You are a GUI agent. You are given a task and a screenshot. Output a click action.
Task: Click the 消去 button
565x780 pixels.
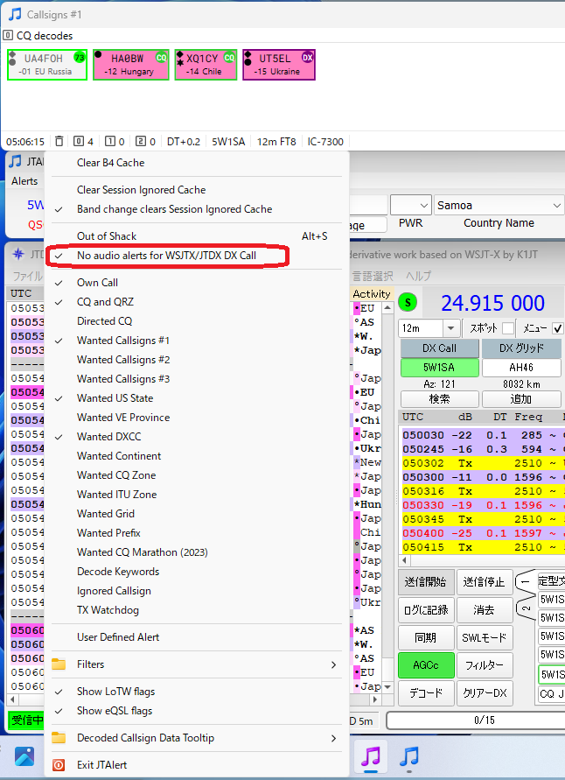click(484, 610)
